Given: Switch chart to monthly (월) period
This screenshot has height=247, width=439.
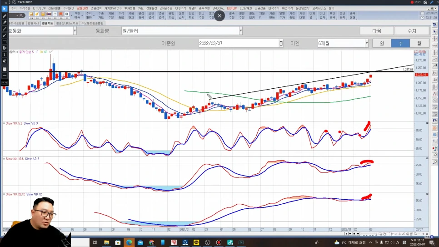Looking at the screenshot, I should coord(419,43).
